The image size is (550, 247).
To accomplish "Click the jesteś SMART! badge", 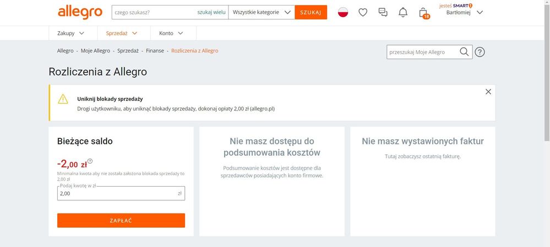I will [x=456, y=5].
